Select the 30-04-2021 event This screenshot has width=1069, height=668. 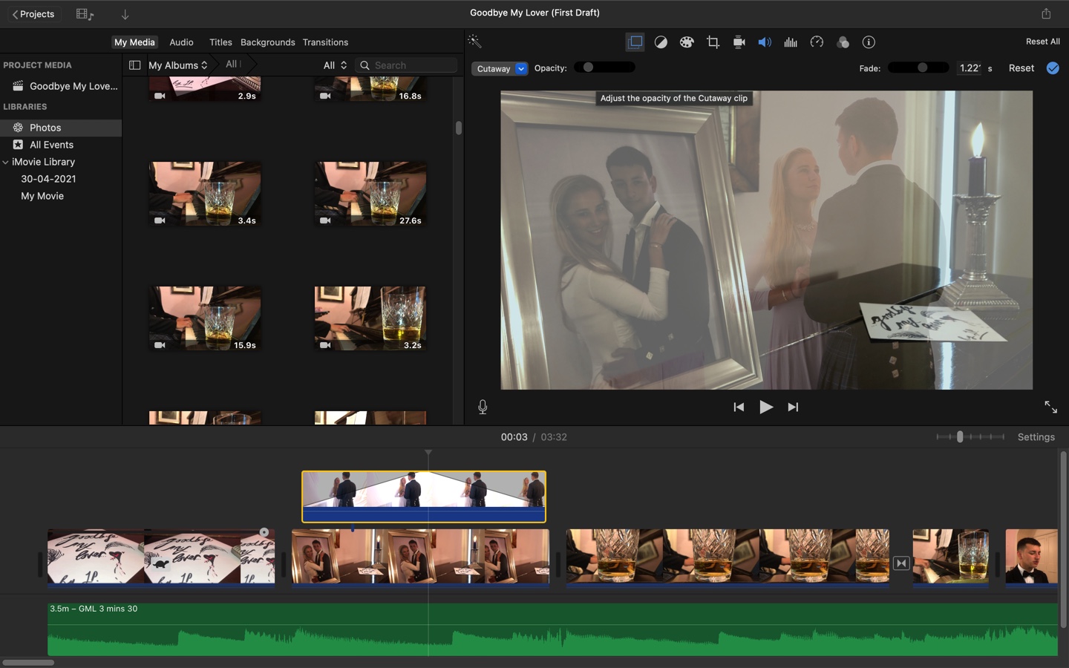click(48, 179)
